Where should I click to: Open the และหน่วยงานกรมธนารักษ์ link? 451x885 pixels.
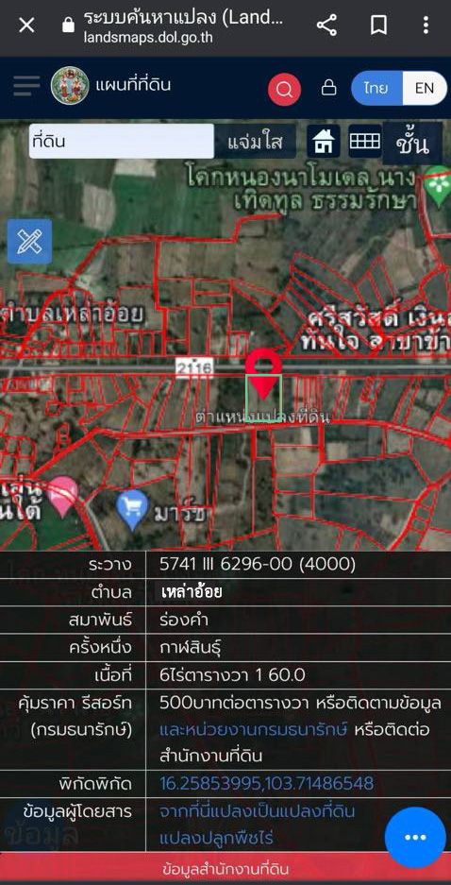coord(253,729)
